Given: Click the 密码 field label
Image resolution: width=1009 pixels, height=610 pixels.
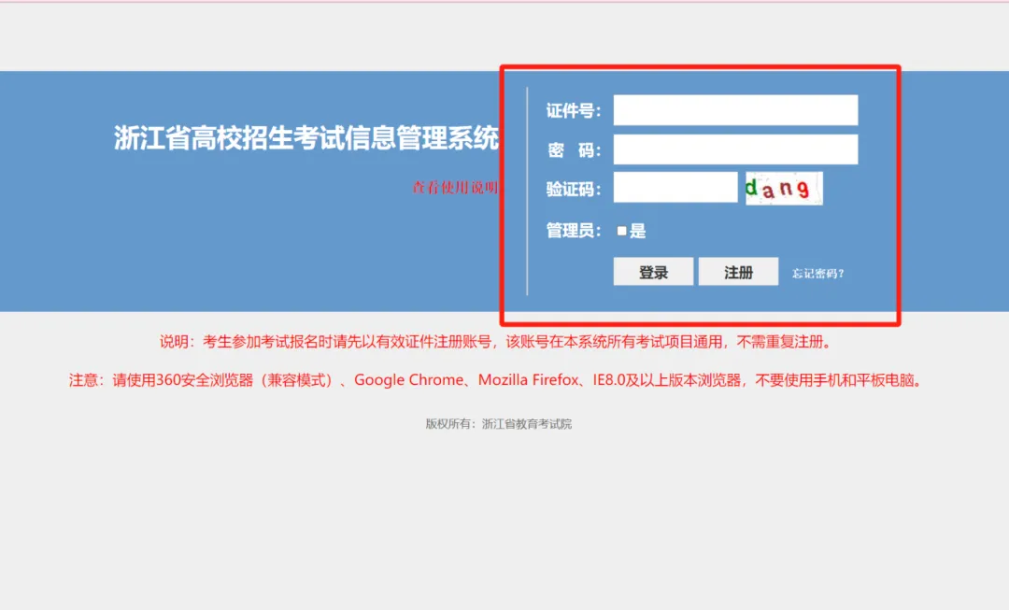Looking at the screenshot, I should coord(573,150).
